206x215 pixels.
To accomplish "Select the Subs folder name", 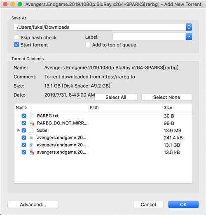I will 42,130.
